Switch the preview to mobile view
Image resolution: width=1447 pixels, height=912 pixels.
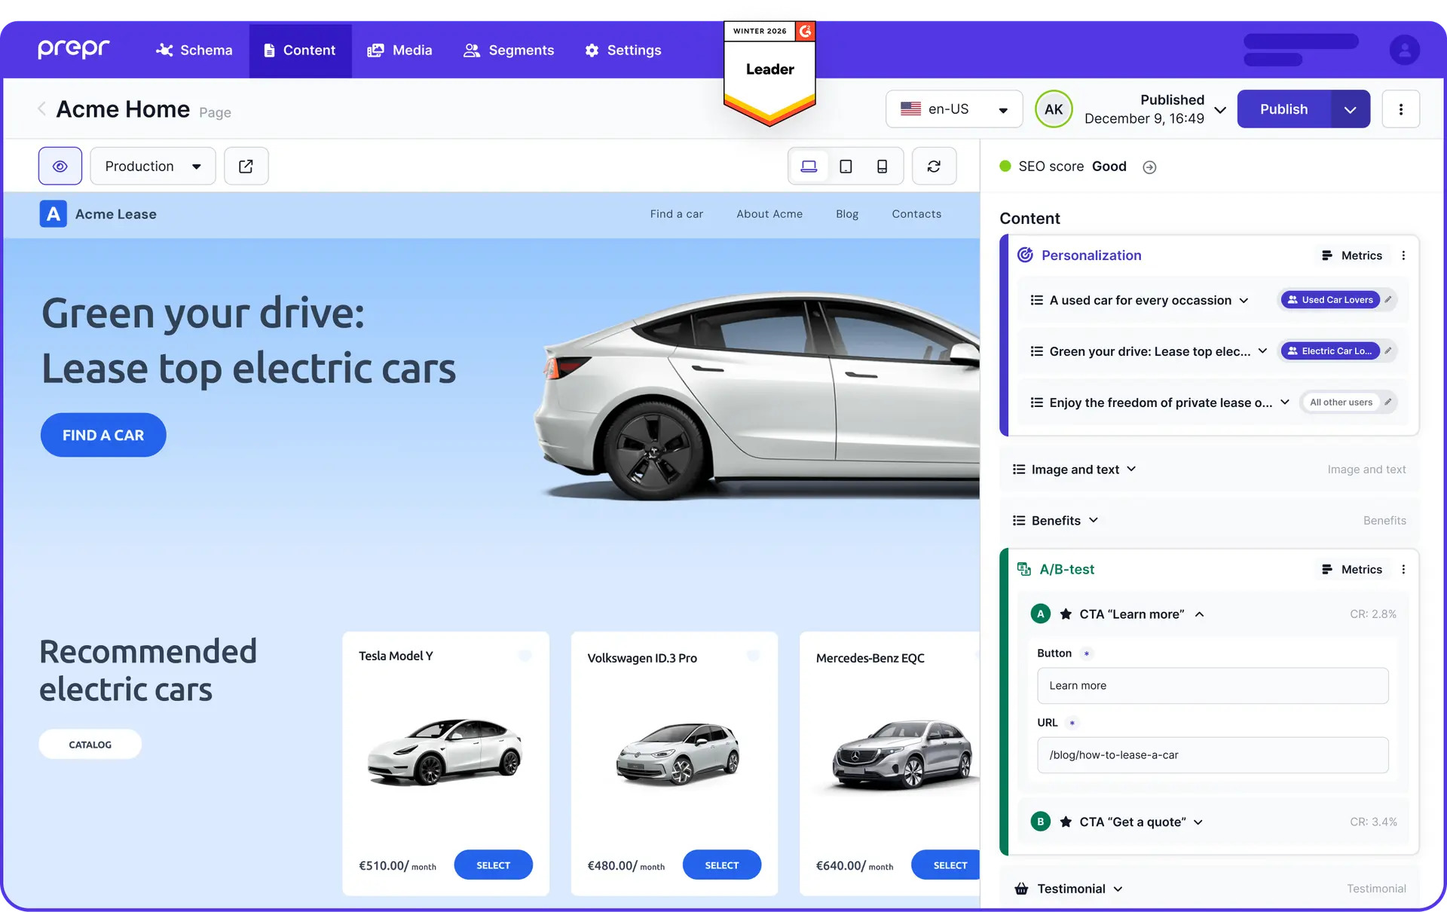pos(882,166)
